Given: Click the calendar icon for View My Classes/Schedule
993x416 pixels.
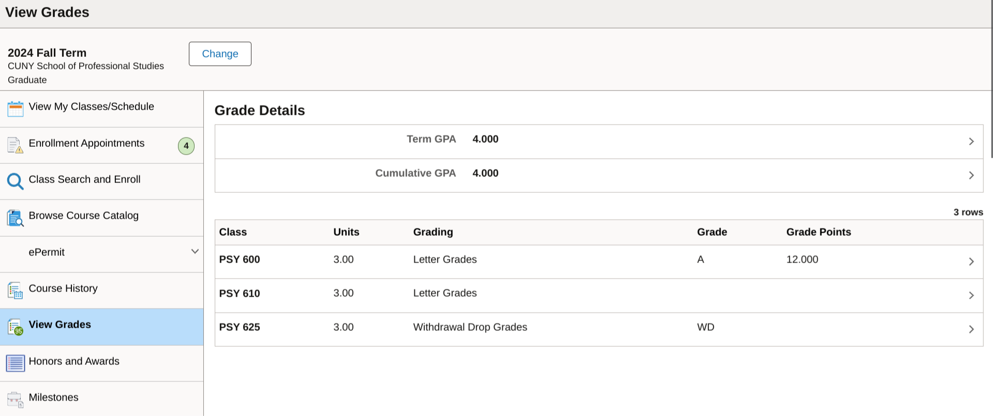Looking at the screenshot, I should pos(16,109).
